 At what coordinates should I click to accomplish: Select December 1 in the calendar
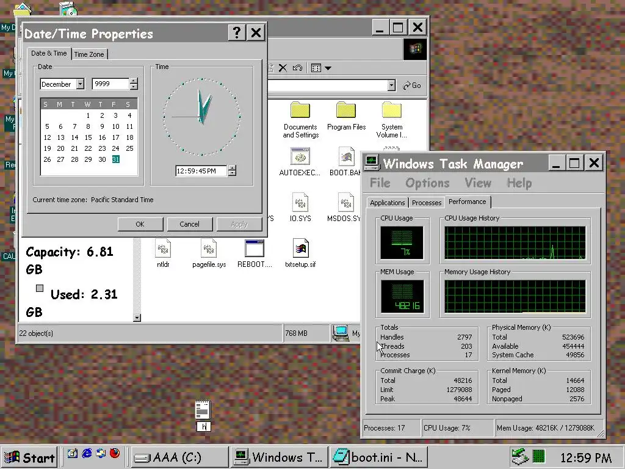(x=88, y=115)
